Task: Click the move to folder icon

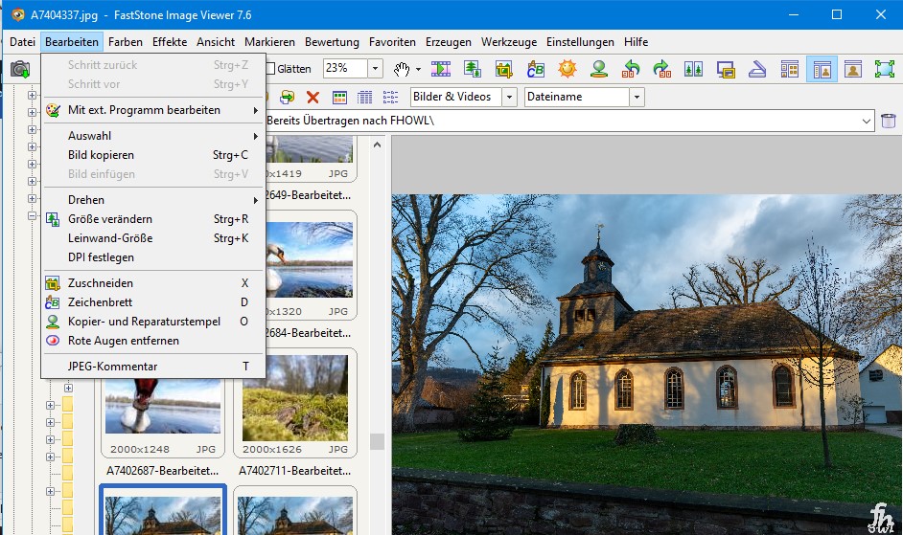Action: pos(287,98)
